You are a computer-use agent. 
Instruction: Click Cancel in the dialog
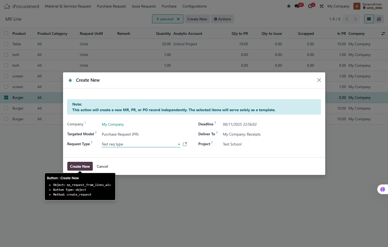(102, 166)
